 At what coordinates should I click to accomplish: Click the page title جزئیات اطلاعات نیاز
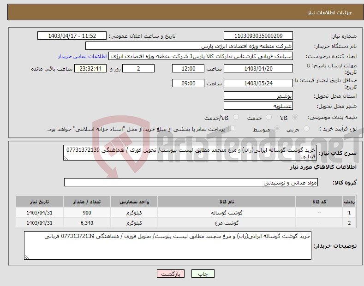(x=330, y=12)
